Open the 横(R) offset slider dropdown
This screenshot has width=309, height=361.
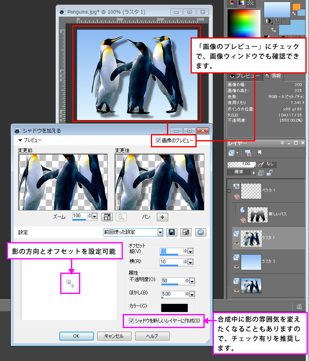(190, 262)
